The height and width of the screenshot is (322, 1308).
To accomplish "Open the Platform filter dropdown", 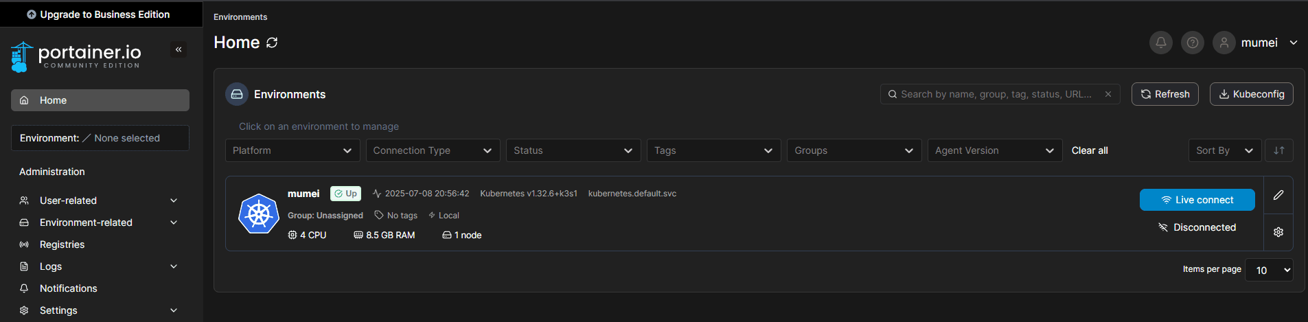I will (292, 150).
